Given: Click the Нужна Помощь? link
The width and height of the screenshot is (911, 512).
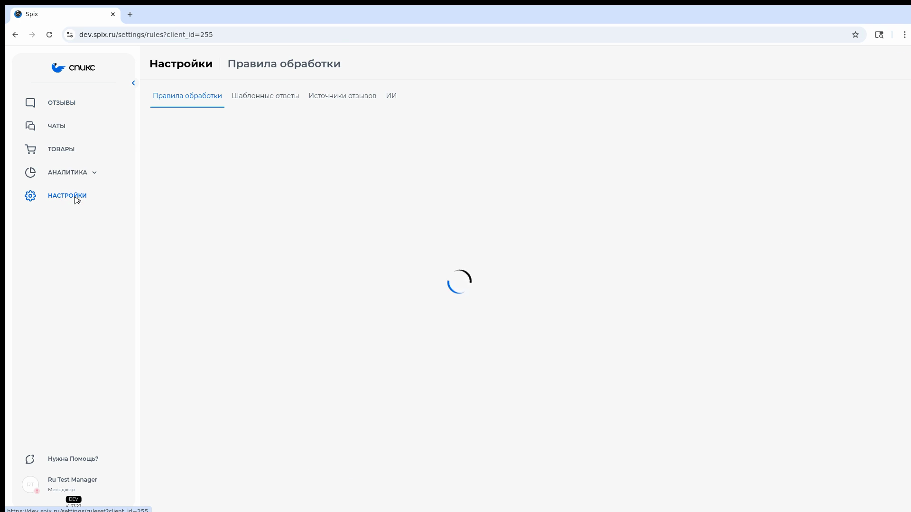Looking at the screenshot, I should coord(73,459).
